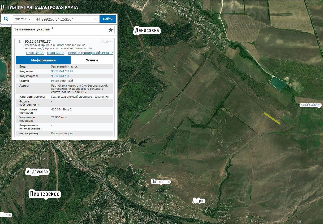Click the Public Cadastral Map logo

pos(3,7)
